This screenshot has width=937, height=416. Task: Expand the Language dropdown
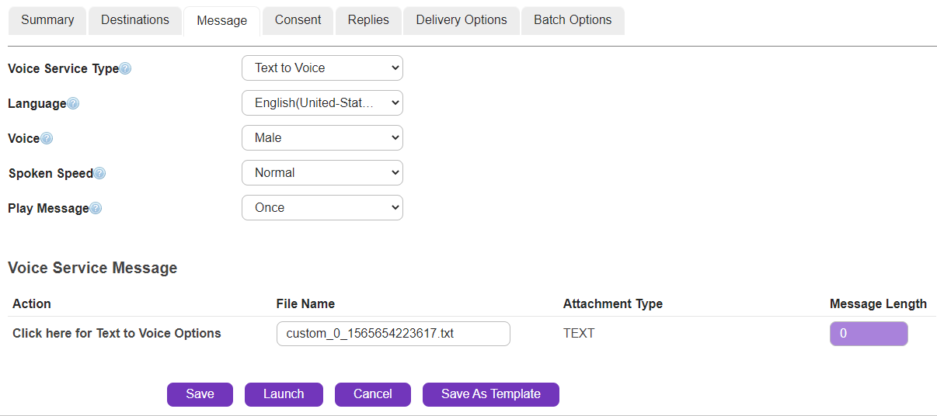(x=322, y=103)
